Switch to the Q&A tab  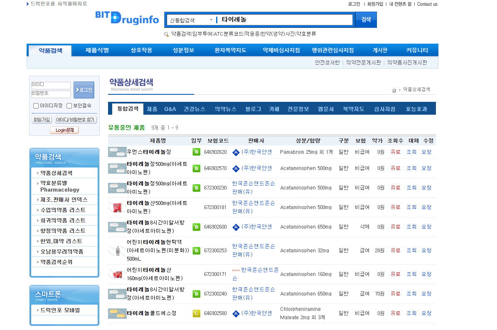tap(170, 109)
